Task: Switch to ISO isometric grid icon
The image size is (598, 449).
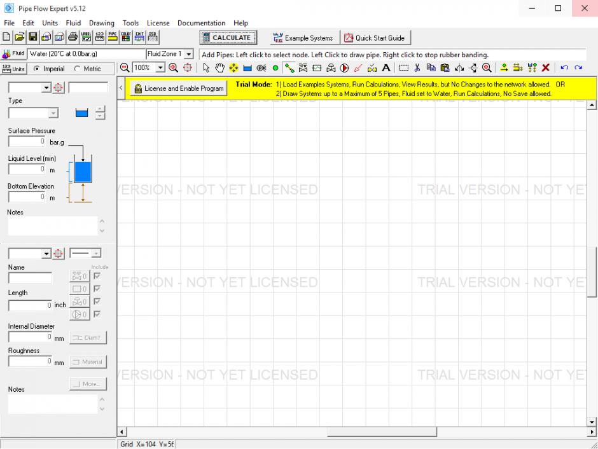Action: [153, 37]
